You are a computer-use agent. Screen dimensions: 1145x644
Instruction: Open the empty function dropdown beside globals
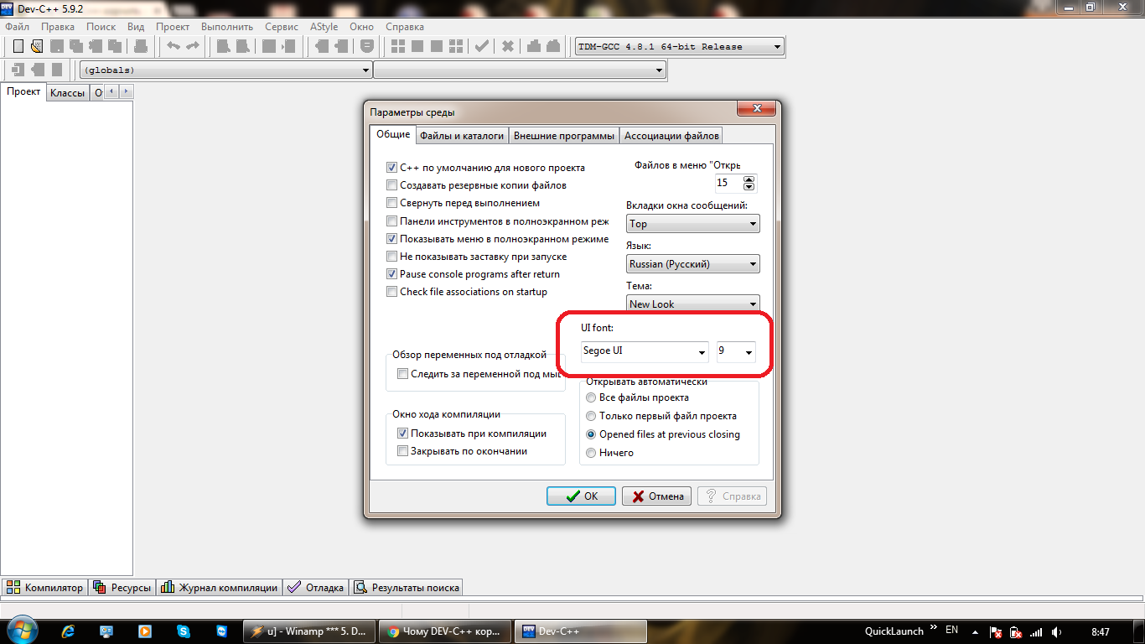point(520,70)
